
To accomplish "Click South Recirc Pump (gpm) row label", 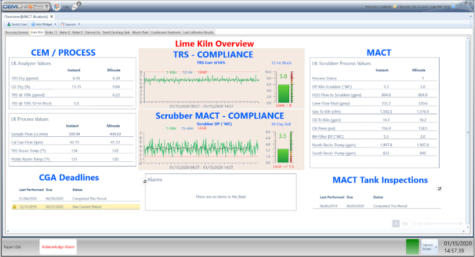I will click(334, 153).
